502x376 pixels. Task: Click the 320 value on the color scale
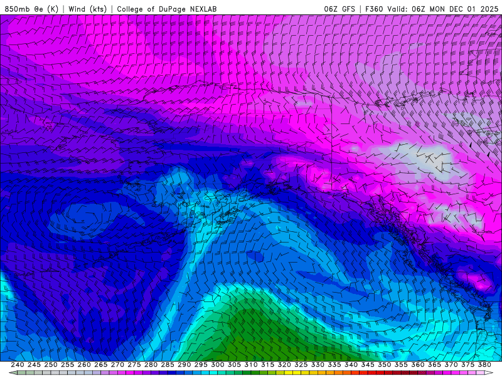[284, 365]
